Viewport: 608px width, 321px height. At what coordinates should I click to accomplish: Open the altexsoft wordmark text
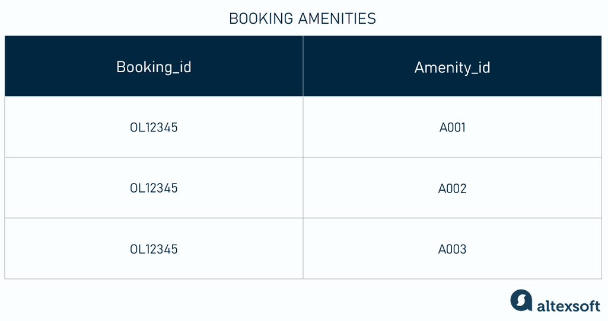click(568, 306)
